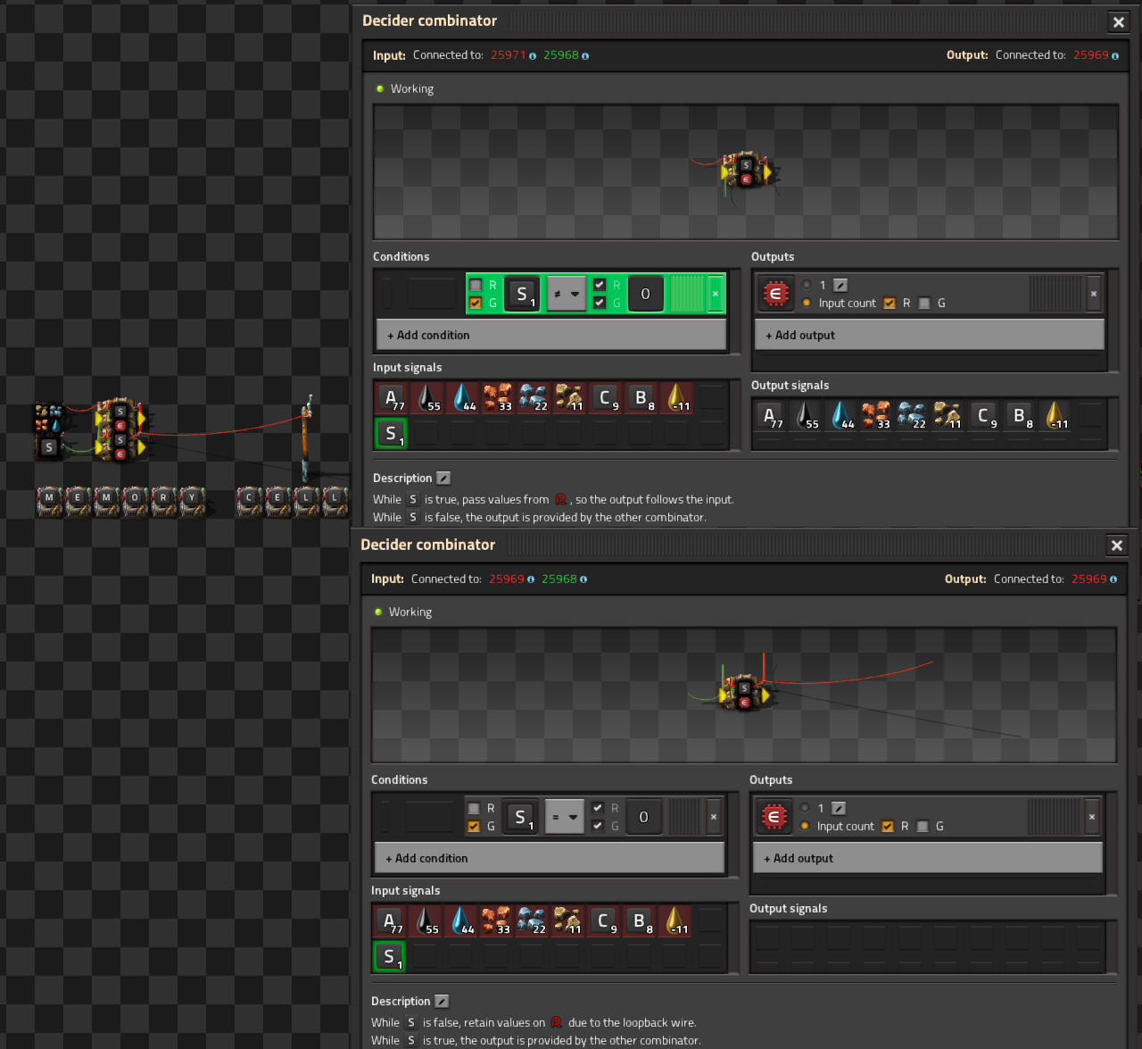Click signal C 9 in top window output signals
Image resolution: width=1142 pixels, height=1049 pixels.
[x=984, y=415]
